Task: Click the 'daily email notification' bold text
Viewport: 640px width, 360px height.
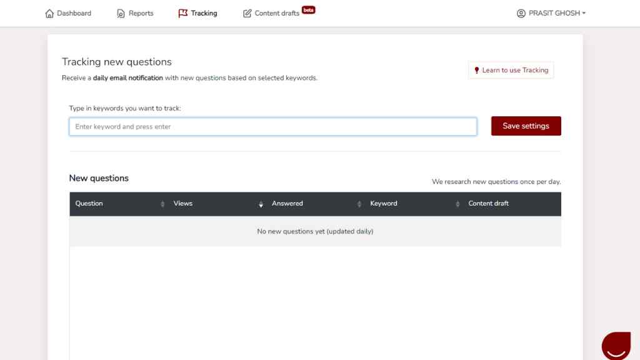Action: pos(127,78)
